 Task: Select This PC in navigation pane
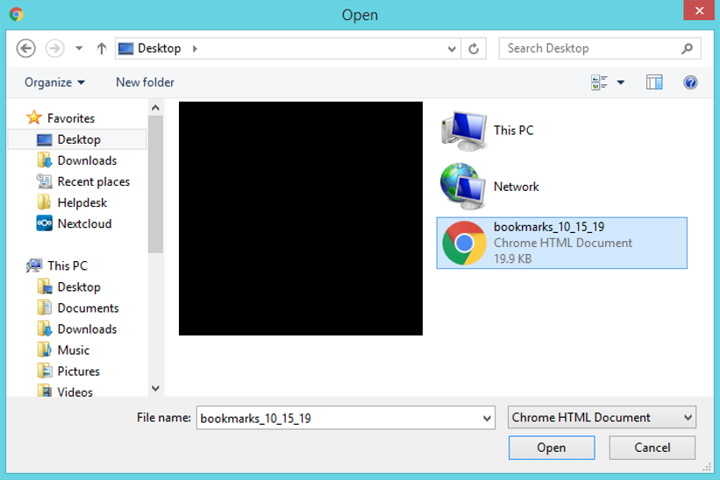tap(67, 266)
